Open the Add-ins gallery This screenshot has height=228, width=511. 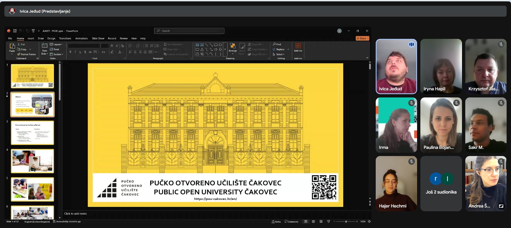(298, 47)
